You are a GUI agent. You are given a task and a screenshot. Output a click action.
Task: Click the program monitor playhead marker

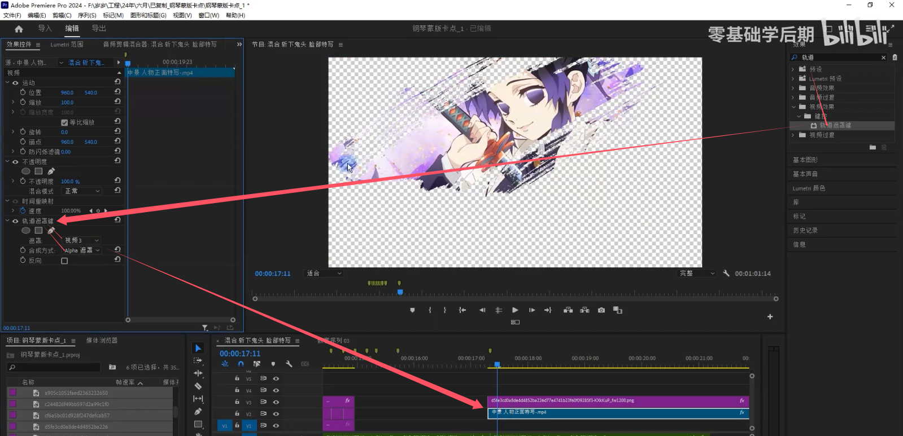coord(400,292)
